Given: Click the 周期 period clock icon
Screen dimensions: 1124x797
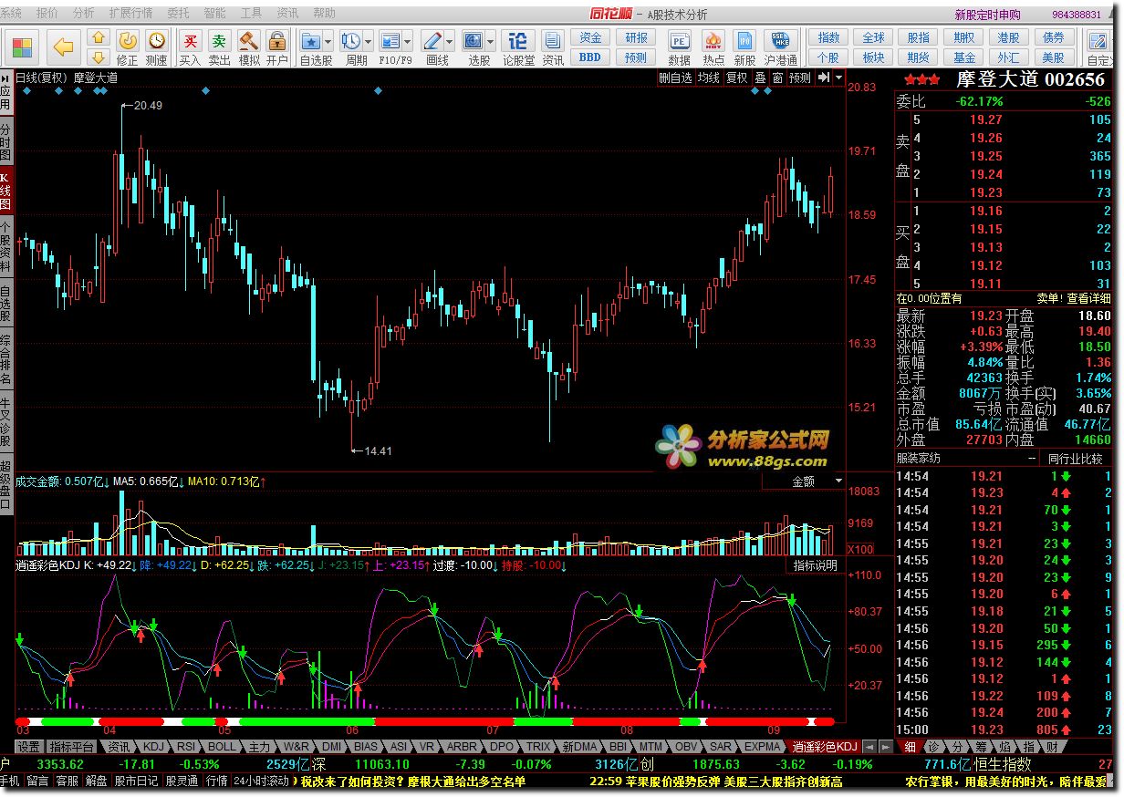Looking at the screenshot, I should (x=350, y=40).
